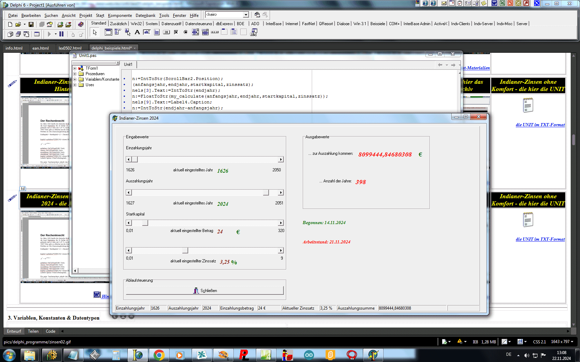This screenshot has width=580, height=362.
Task: Expand the Prozeduren tree node
Action: point(75,74)
